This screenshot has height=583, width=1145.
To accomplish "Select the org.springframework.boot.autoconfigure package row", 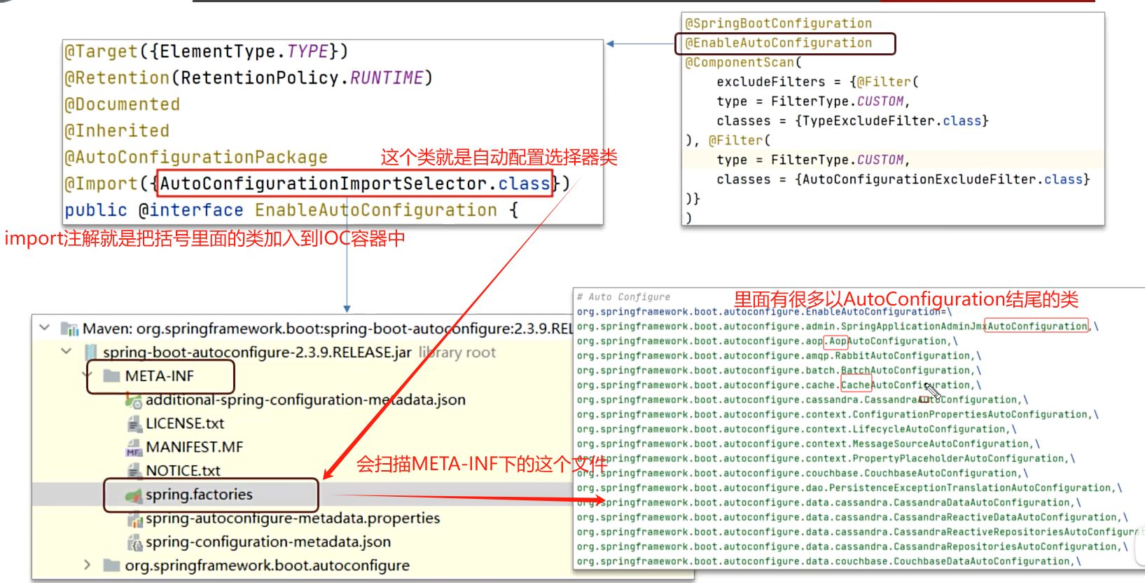I will pyautogui.click(x=268, y=565).
